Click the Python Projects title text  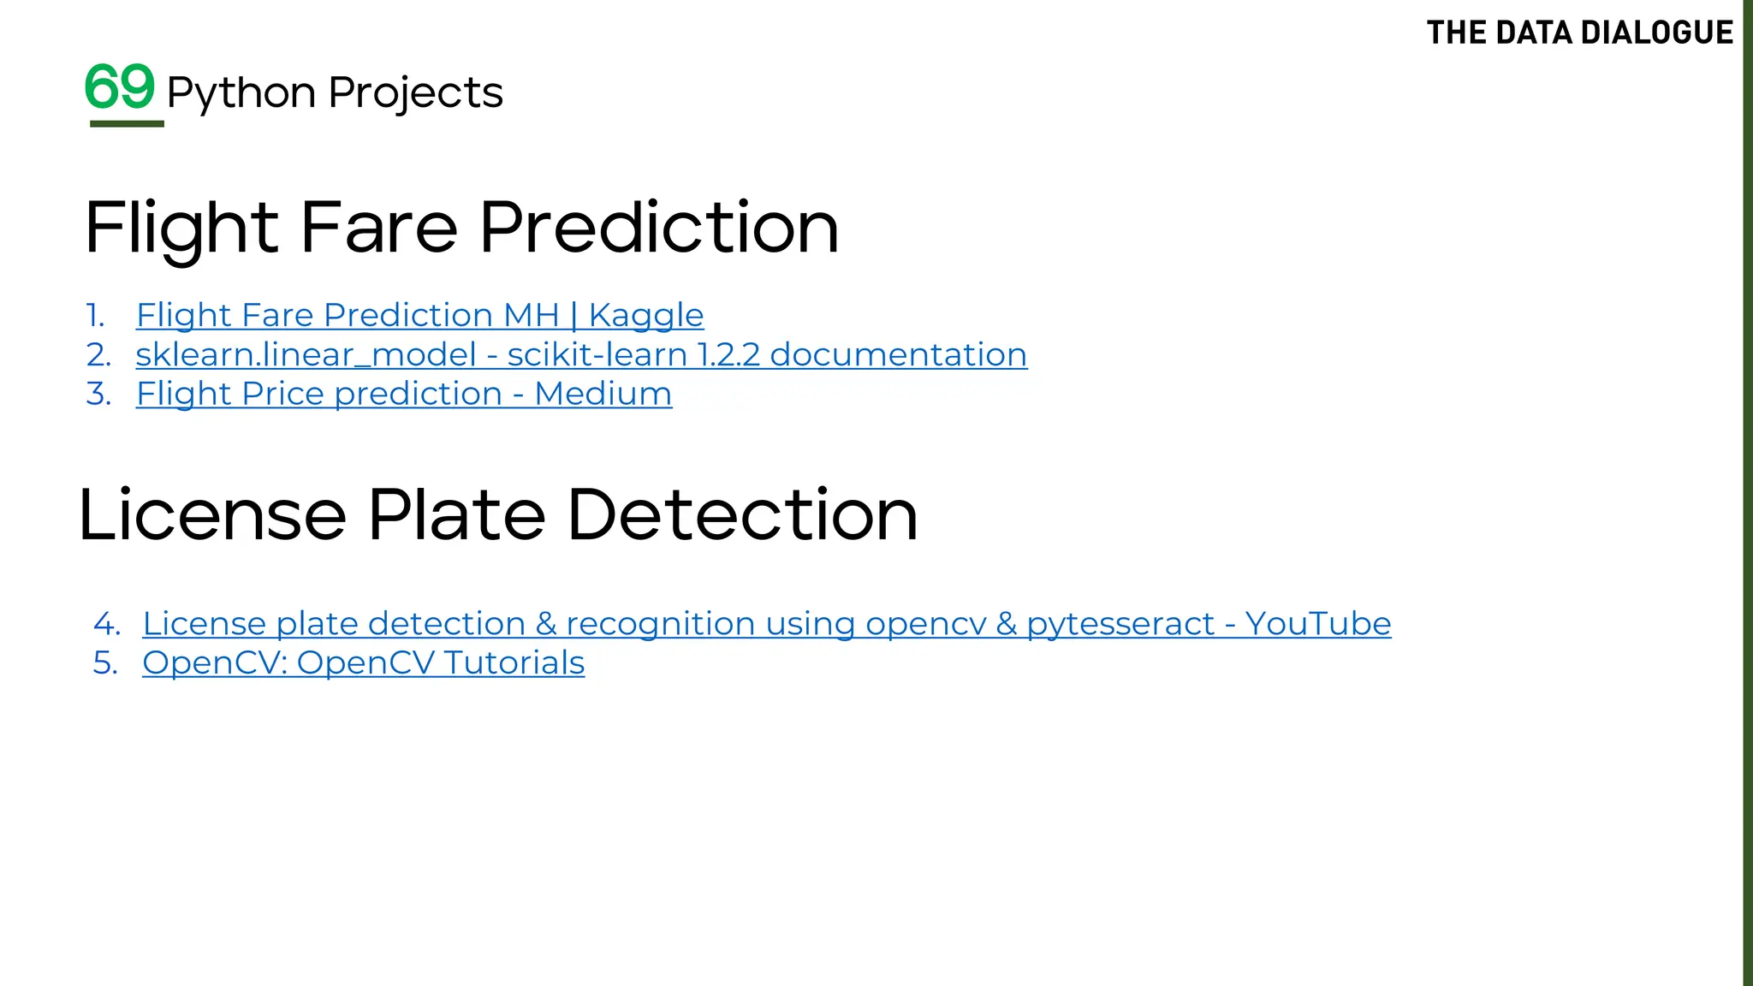[335, 92]
